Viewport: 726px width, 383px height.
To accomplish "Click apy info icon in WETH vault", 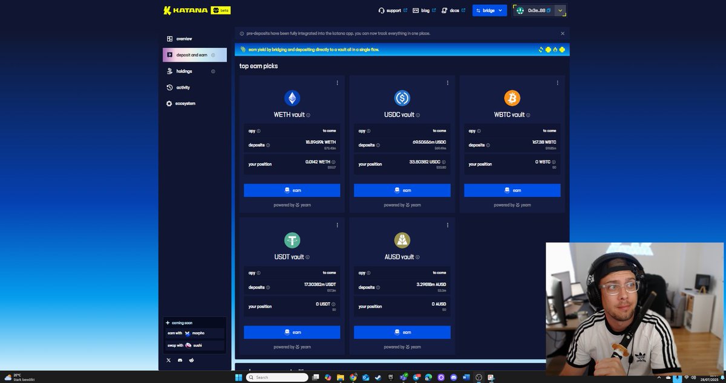I will [x=258, y=130].
